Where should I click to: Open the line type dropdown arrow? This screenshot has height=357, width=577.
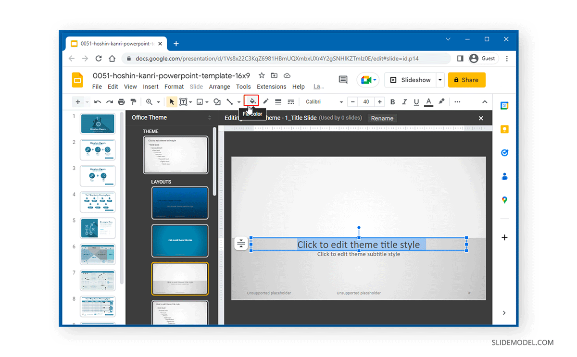click(x=238, y=102)
